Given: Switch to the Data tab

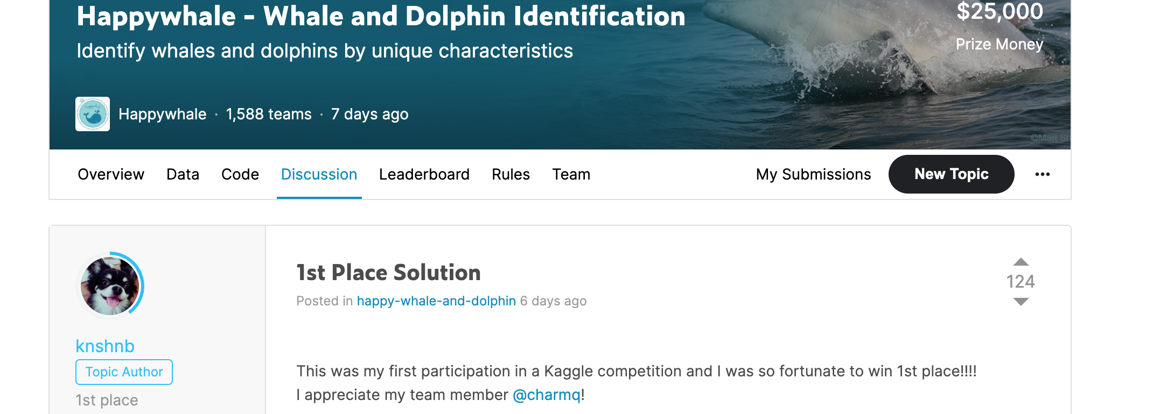Looking at the screenshot, I should tap(183, 174).
